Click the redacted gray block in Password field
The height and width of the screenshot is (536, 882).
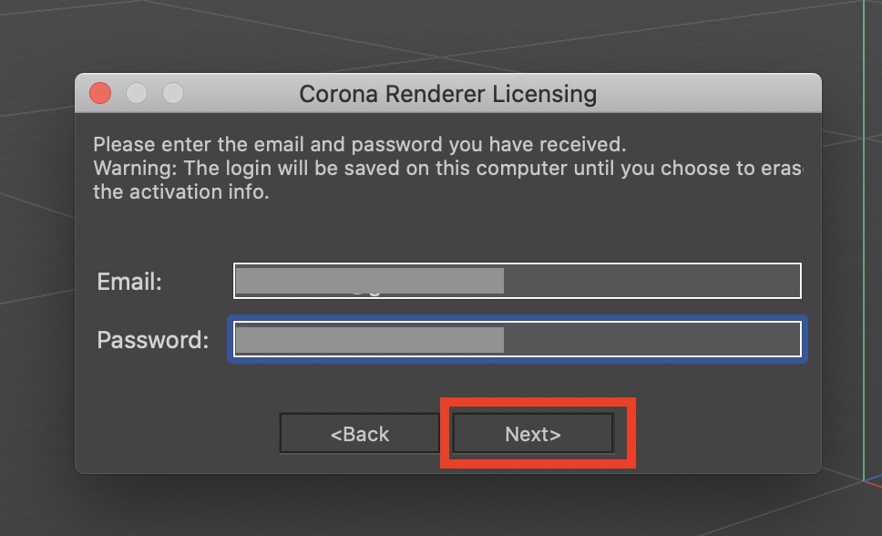[369, 340]
